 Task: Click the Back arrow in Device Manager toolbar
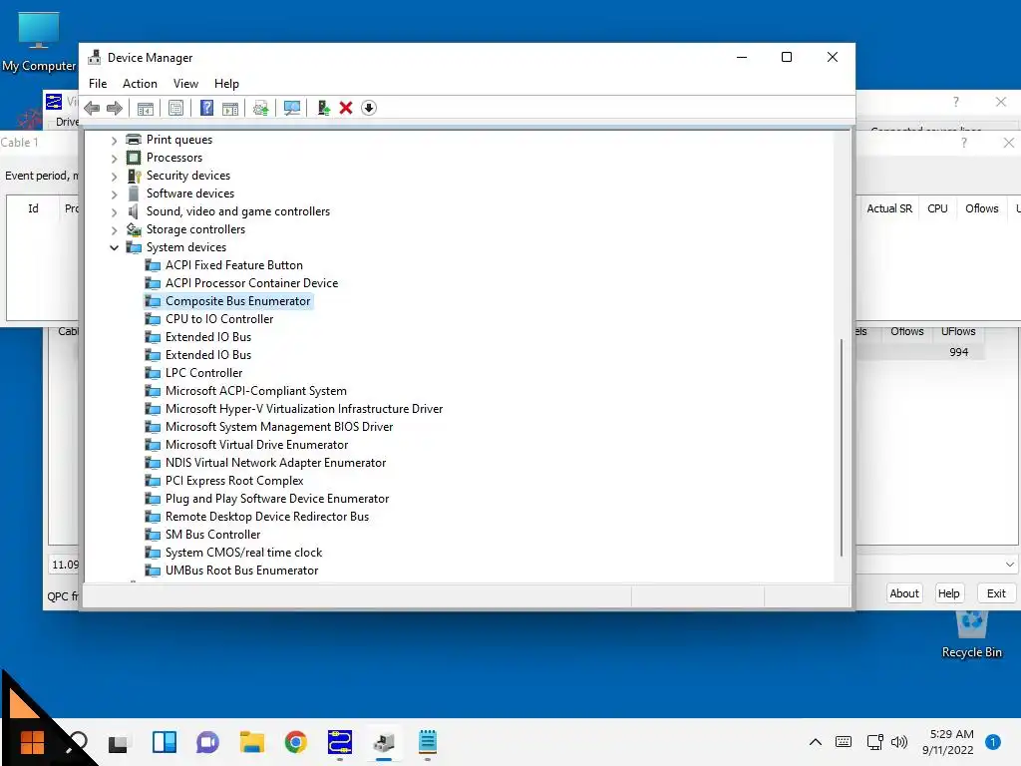[92, 108]
